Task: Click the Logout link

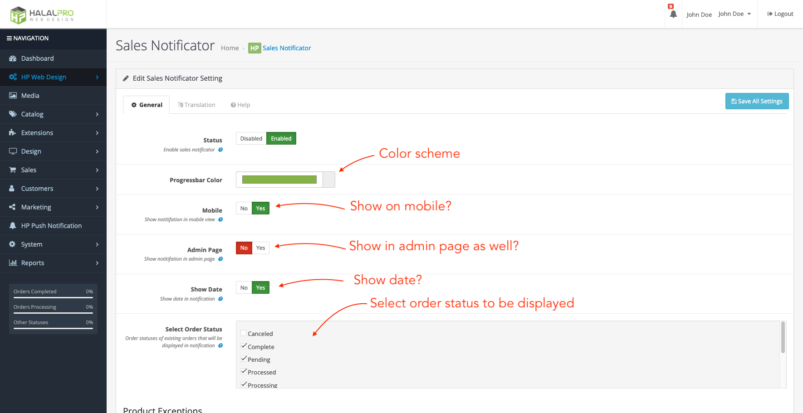Action: tap(780, 14)
